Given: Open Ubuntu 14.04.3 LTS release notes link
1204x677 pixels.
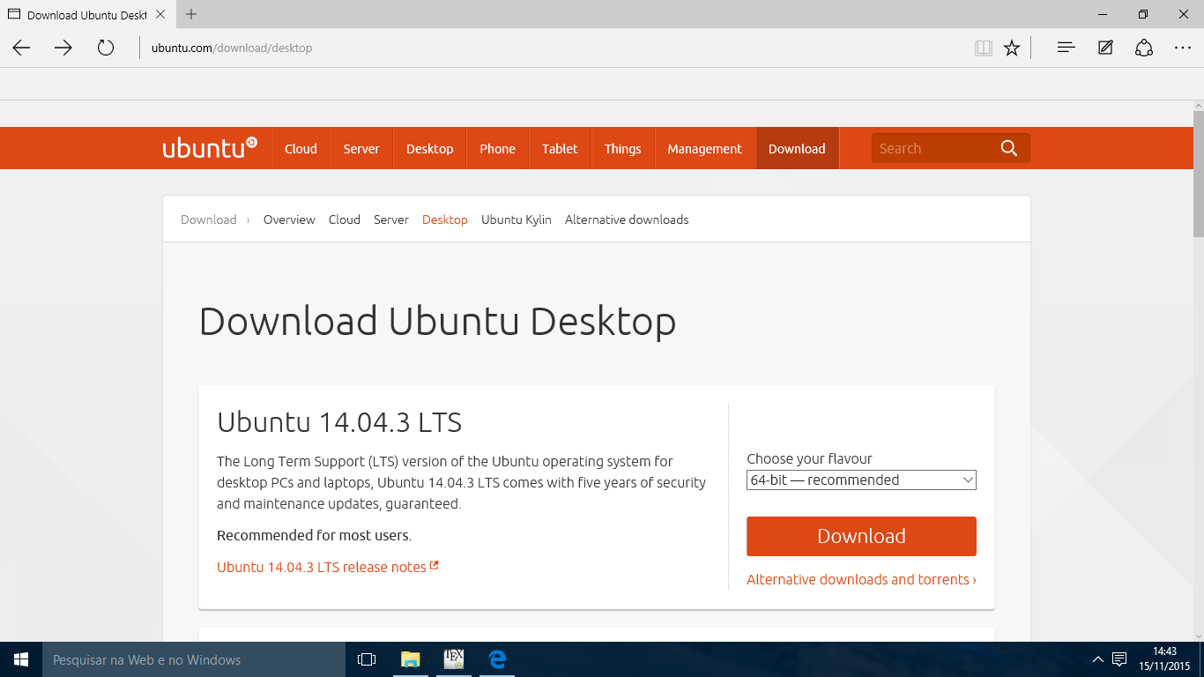Looking at the screenshot, I should (328, 567).
